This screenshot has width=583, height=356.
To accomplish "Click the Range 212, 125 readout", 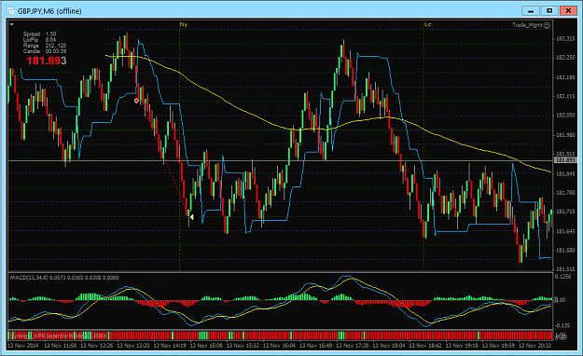I will point(45,46).
